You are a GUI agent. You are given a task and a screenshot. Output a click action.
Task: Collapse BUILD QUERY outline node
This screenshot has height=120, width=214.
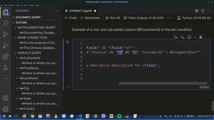(15, 53)
